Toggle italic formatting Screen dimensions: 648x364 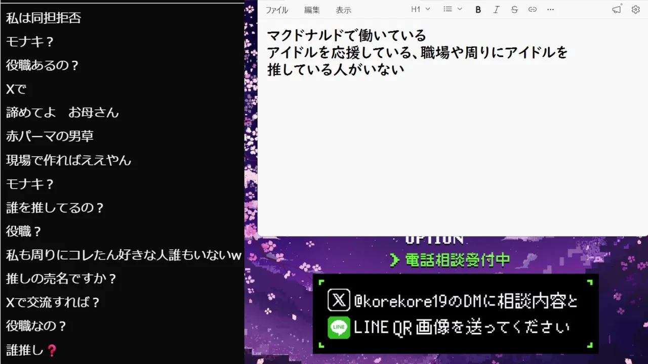point(496,10)
